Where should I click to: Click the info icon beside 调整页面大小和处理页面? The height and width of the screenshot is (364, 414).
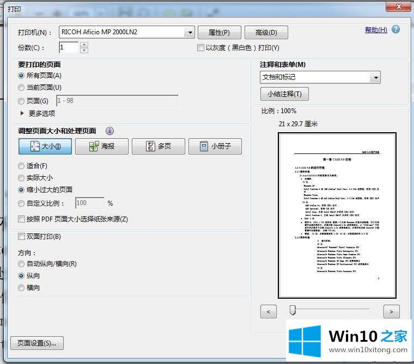coord(109,131)
